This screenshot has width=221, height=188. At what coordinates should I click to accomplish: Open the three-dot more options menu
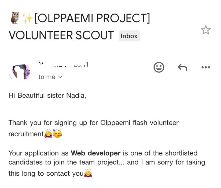tap(206, 67)
